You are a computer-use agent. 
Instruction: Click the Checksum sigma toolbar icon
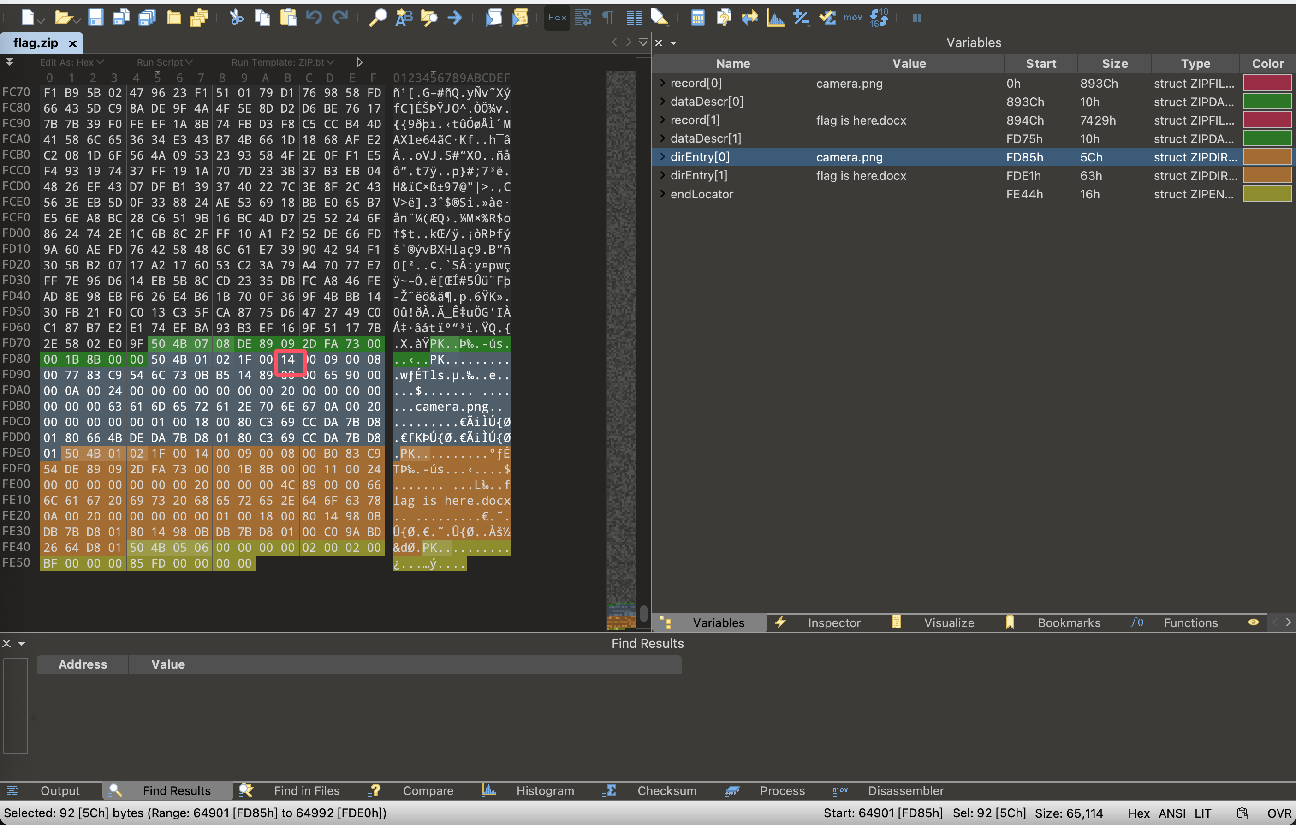pos(827,18)
